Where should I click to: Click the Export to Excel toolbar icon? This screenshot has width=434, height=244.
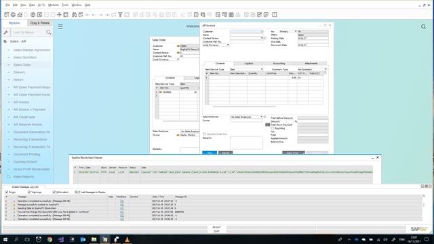click(x=39, y=15)
